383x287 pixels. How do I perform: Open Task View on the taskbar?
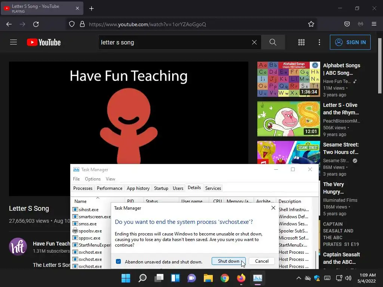pyautogui.click(x=159, y=278)
